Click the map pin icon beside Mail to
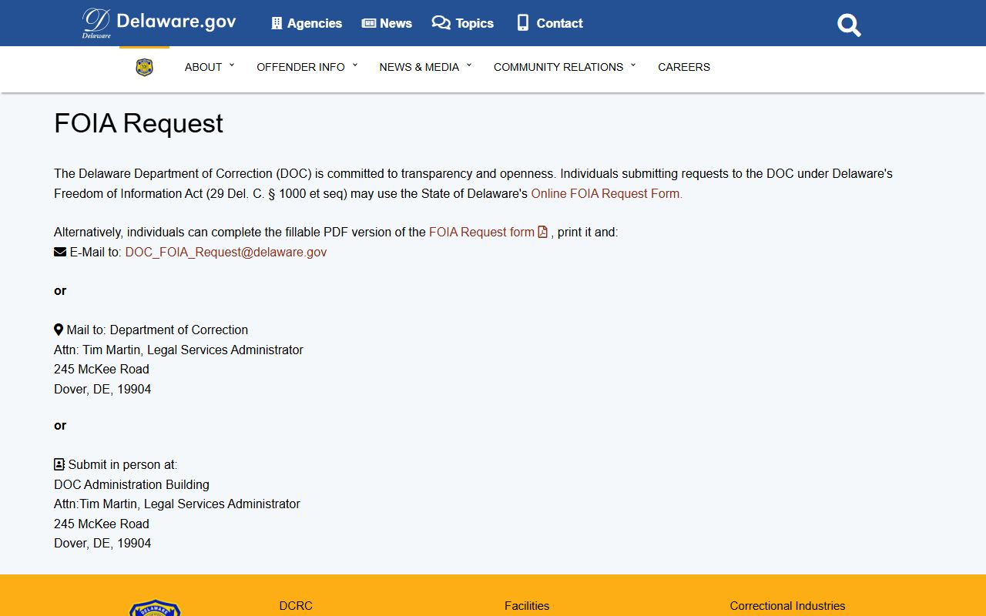Screen dimensions: 986x616 (59, 330)
